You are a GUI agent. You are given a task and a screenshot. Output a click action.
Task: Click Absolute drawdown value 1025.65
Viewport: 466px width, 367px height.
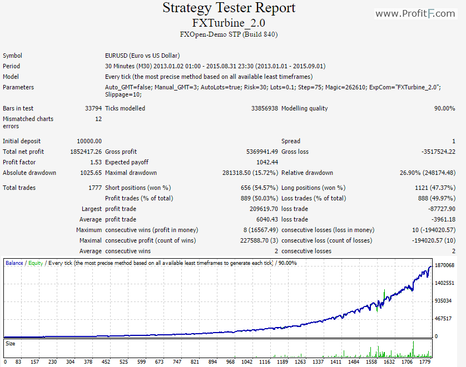click(91, 173)
